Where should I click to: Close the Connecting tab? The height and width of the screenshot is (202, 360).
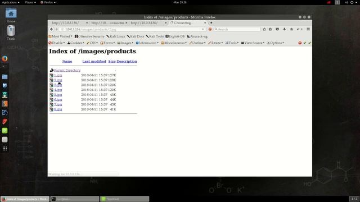coord(205,23)
